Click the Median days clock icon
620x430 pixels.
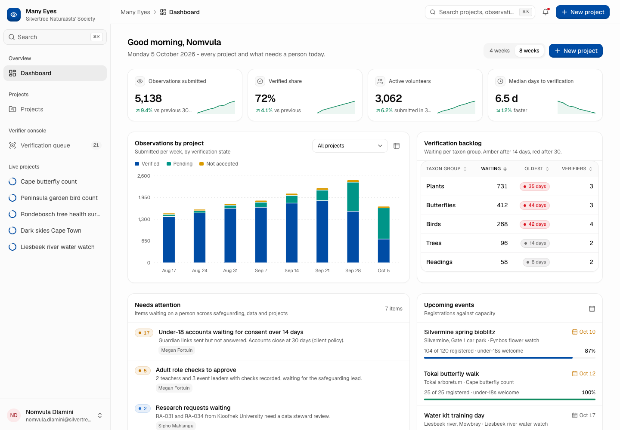pos(500,81)
